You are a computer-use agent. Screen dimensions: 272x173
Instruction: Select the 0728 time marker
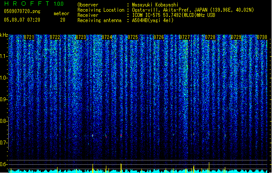[210, 37]
